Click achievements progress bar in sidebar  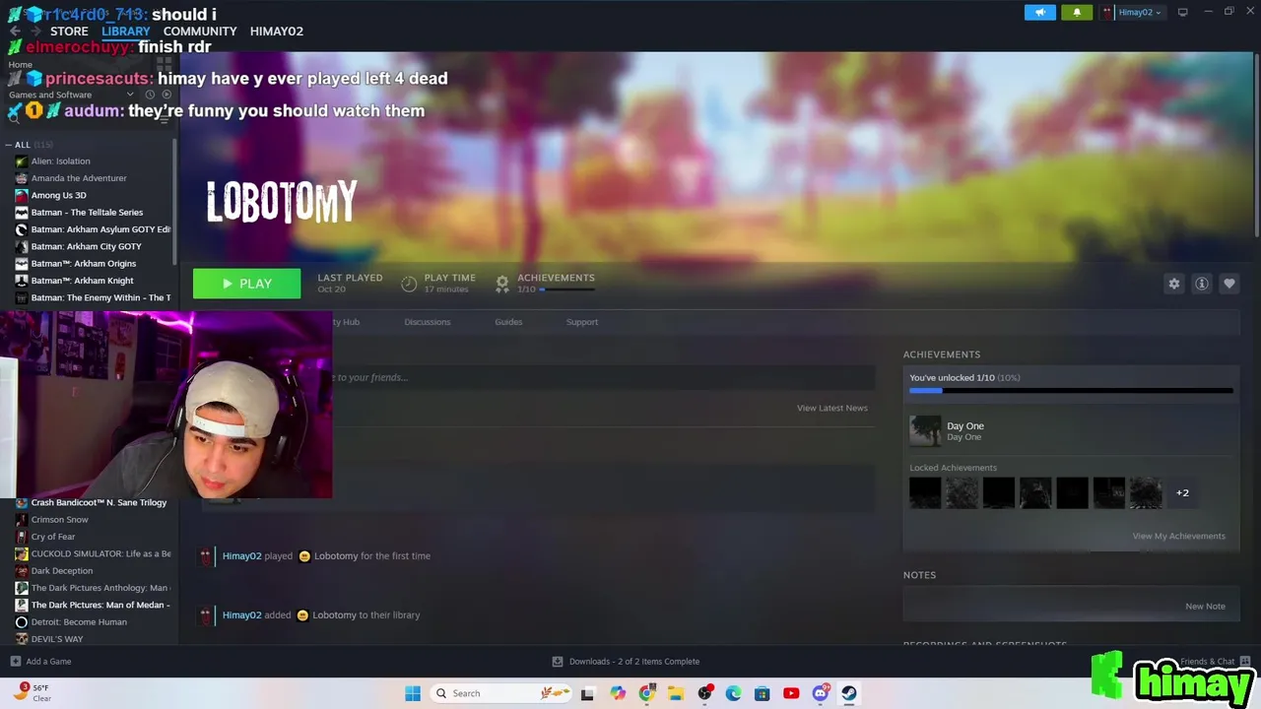click(x=1071, y=391)
